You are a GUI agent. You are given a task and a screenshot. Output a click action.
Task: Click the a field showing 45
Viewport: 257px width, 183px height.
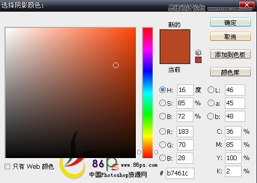click(235, 103)
